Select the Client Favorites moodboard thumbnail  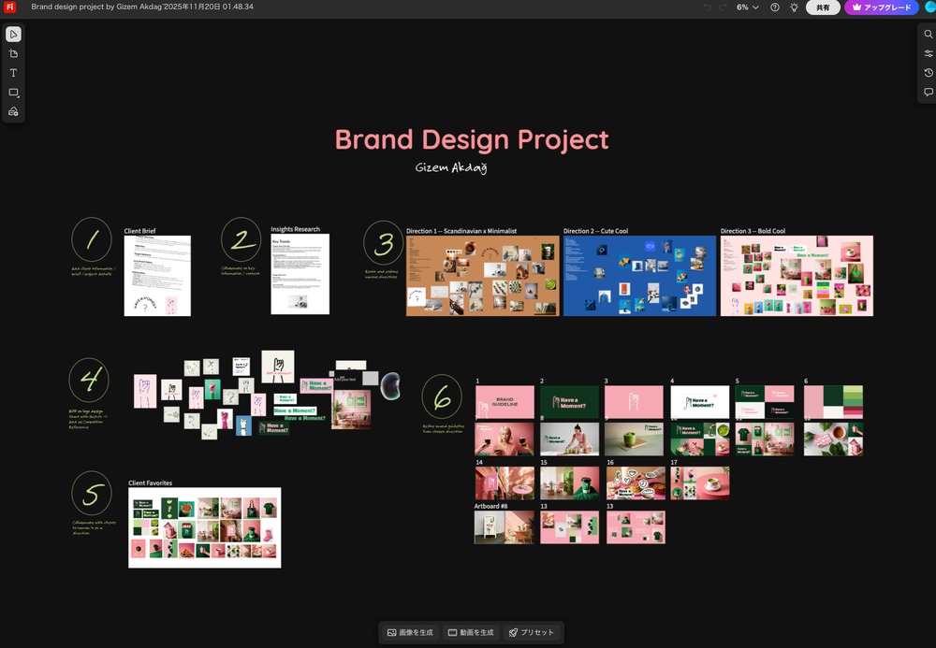pos(204,527)
